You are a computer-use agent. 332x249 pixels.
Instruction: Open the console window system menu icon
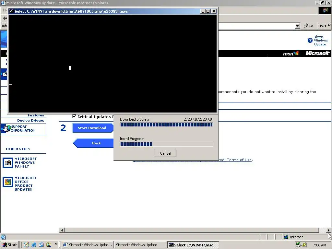tap(11, 11)
